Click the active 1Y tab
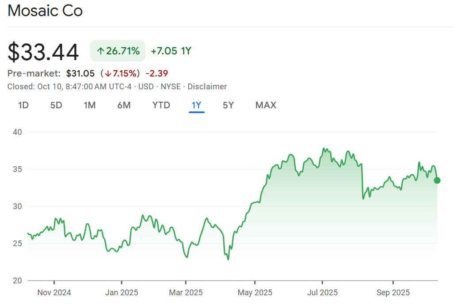Viewport: 454px width, 305px height. point(196,105)
